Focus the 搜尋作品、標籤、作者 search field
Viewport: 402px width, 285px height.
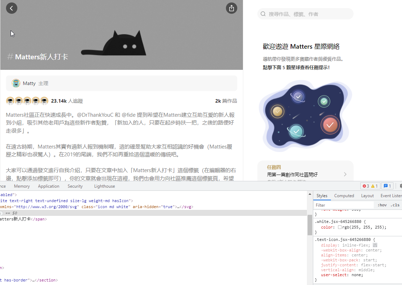pyautogui.click(x=305, y=14)
